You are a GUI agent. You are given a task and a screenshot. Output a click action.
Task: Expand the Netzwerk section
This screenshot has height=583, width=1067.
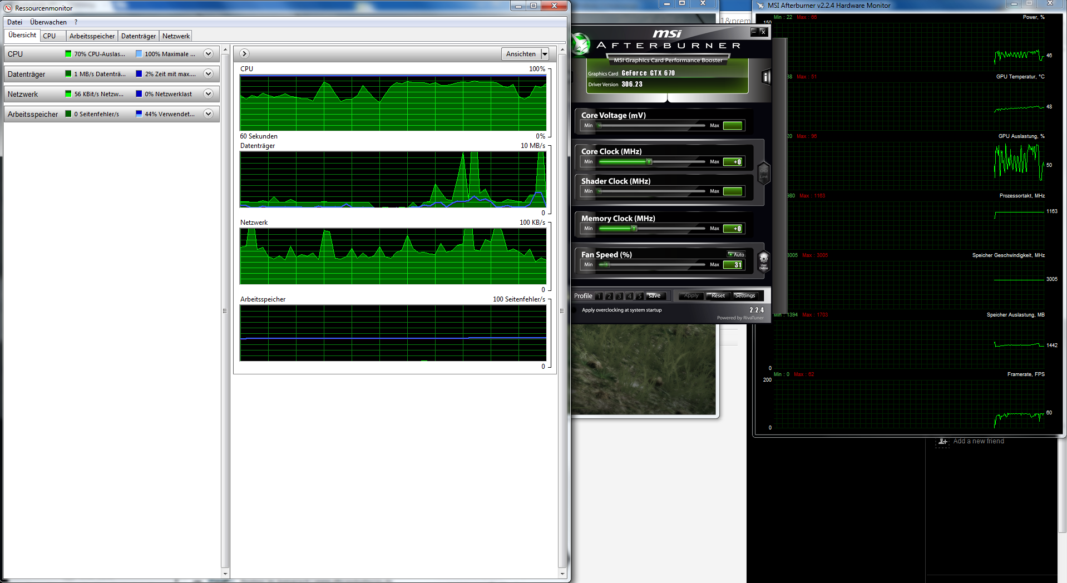click(x=208, y=94)
